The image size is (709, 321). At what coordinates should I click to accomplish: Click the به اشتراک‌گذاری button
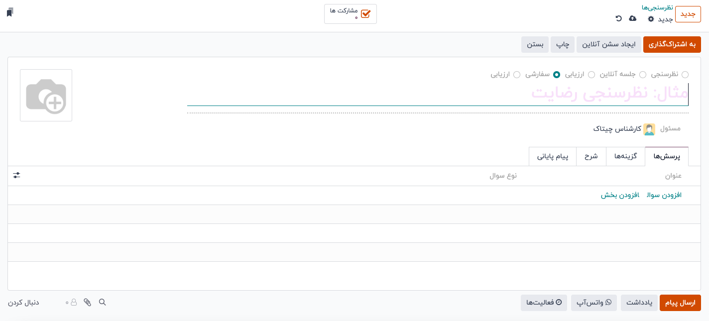pos(672,44)
